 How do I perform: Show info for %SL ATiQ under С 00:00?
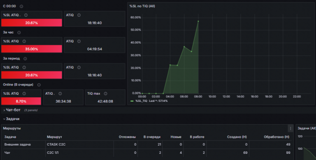coord(26,15)
